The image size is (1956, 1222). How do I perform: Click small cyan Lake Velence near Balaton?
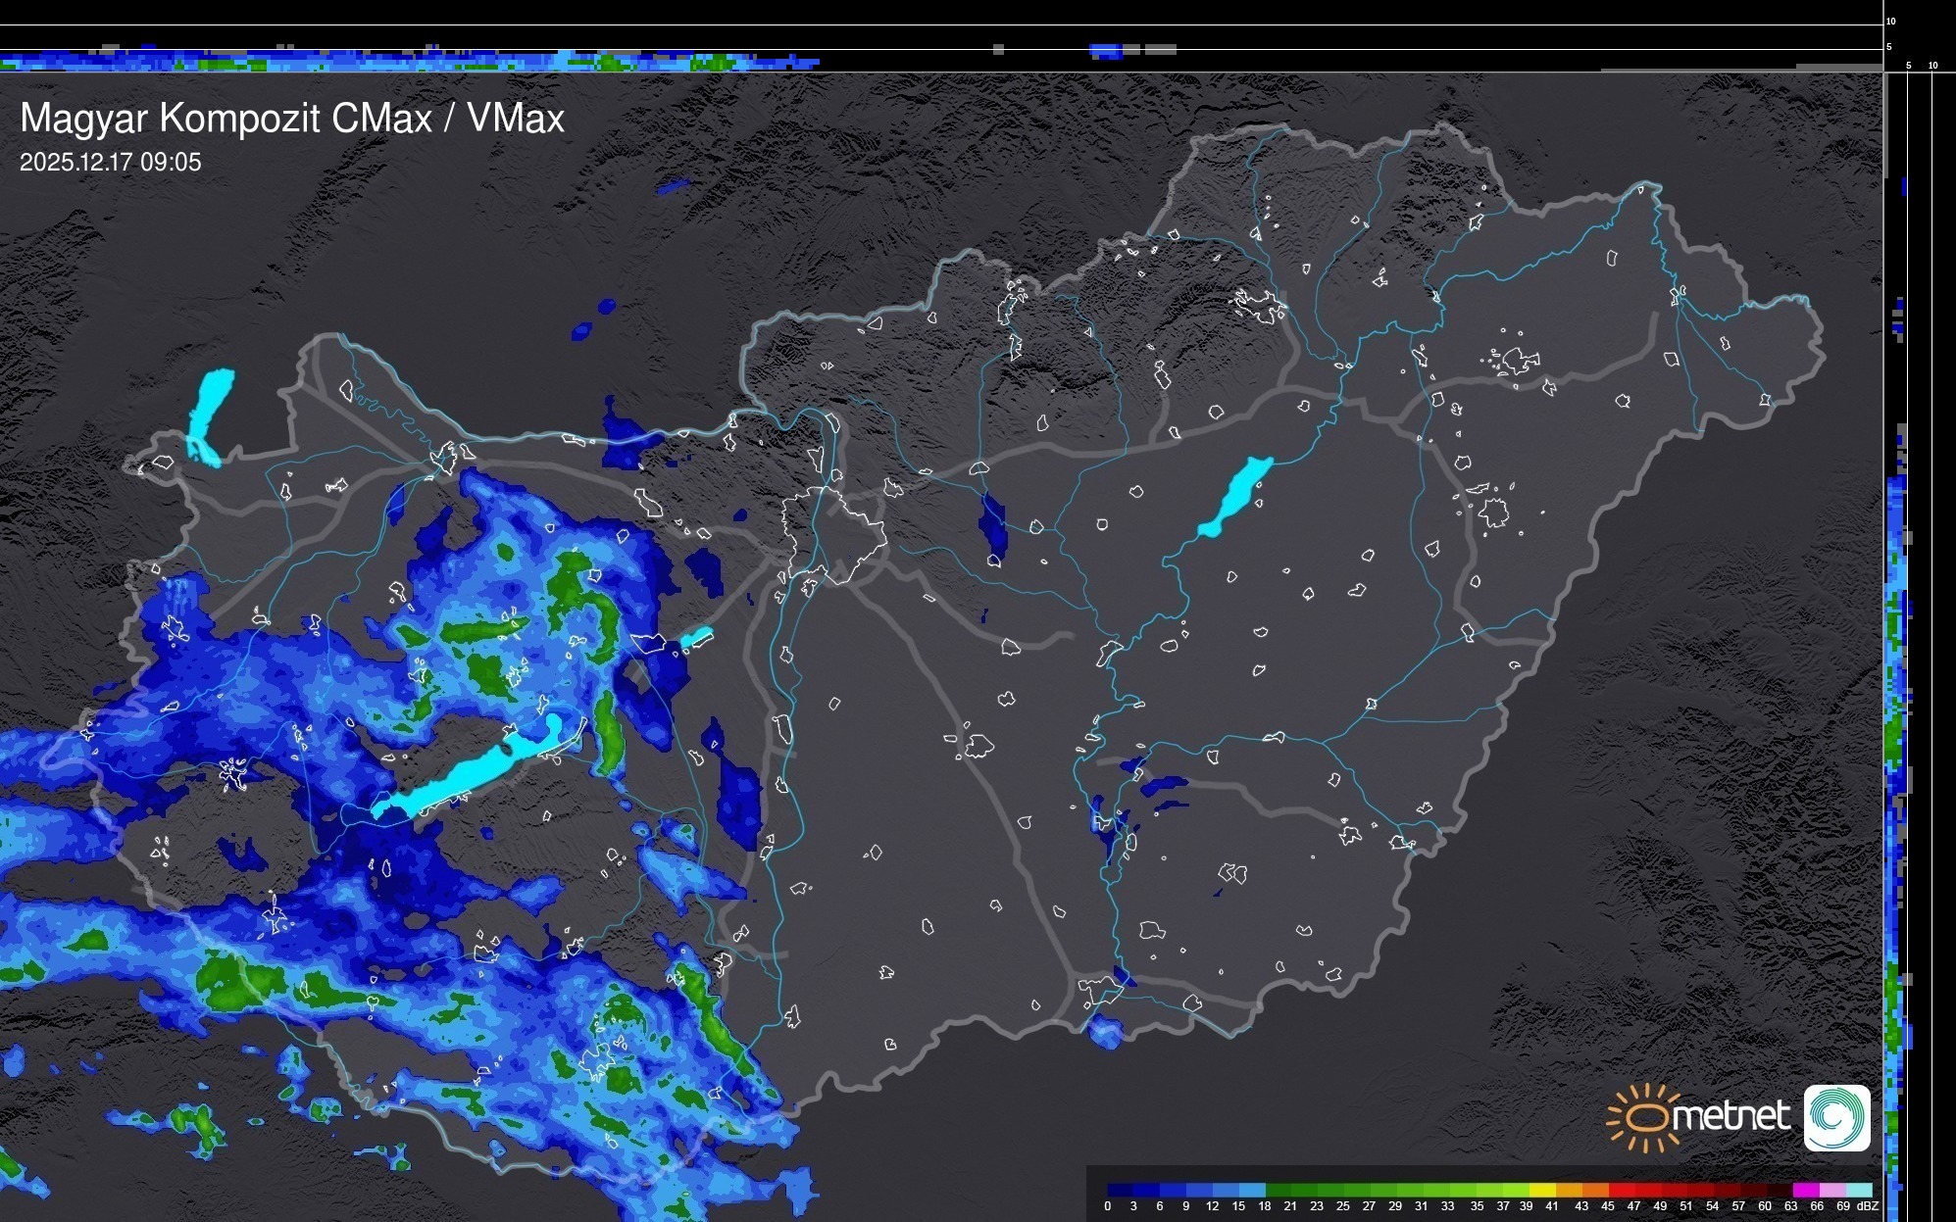[695, 638]
